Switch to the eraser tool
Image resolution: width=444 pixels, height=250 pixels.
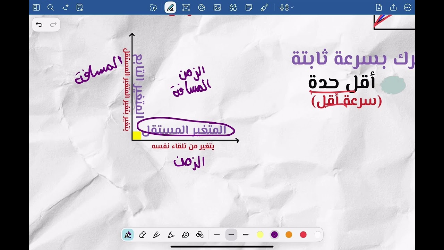click(x=142, y=235)
